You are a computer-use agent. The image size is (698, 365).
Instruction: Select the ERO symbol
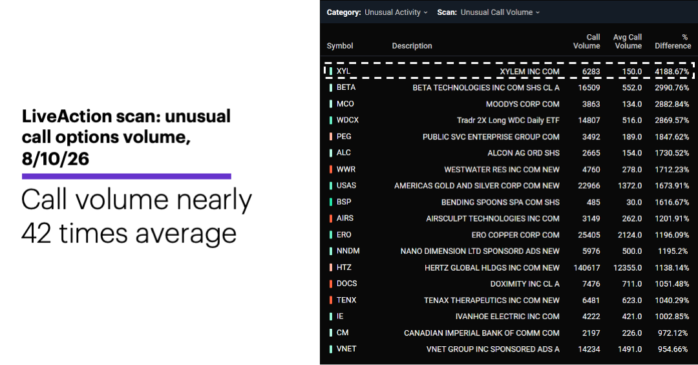click(344, 235)
